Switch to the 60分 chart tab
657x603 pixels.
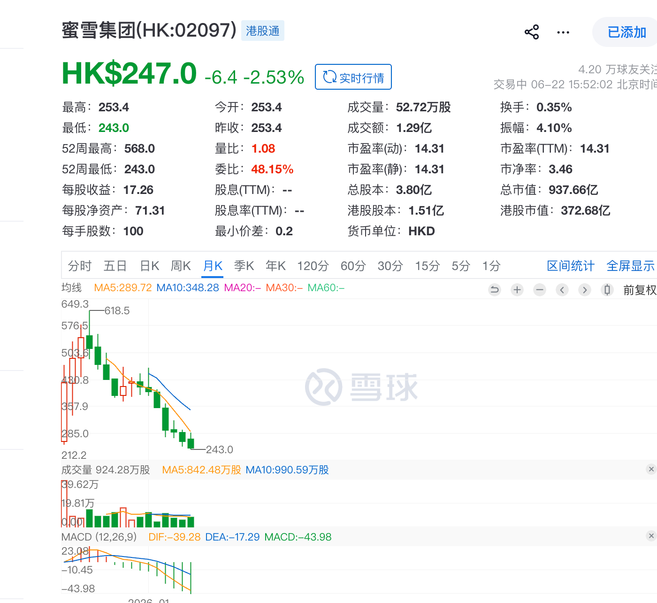(x=353, y=266)
